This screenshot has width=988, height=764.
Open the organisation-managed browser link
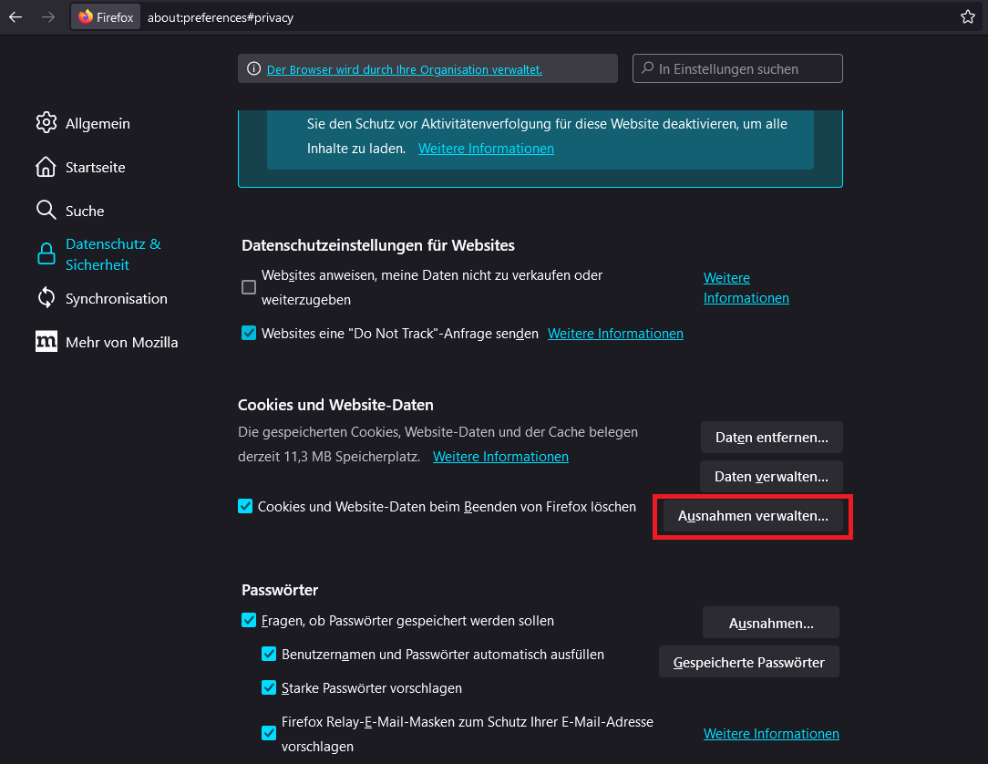point(404,69)
